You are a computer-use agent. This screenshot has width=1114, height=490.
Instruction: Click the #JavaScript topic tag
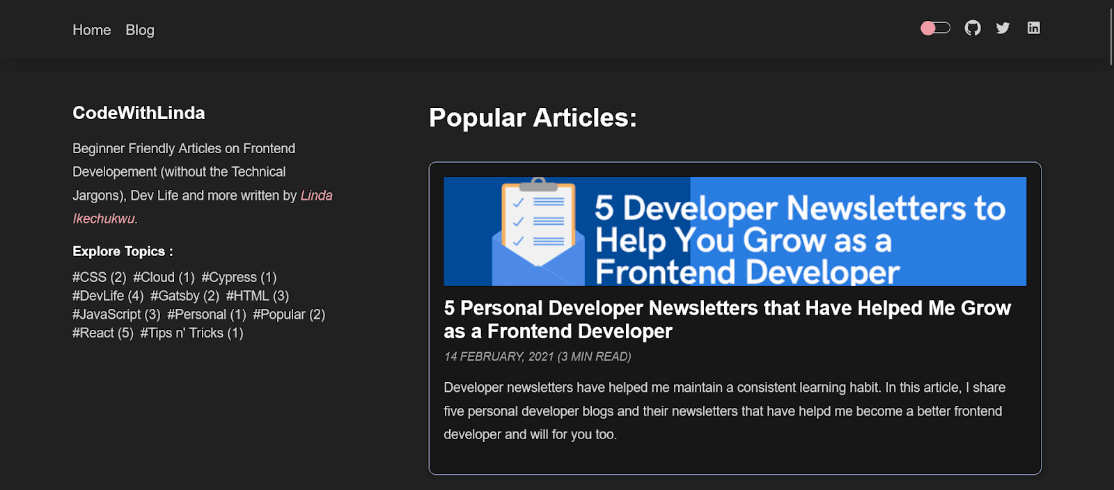(x=116, y=315)
